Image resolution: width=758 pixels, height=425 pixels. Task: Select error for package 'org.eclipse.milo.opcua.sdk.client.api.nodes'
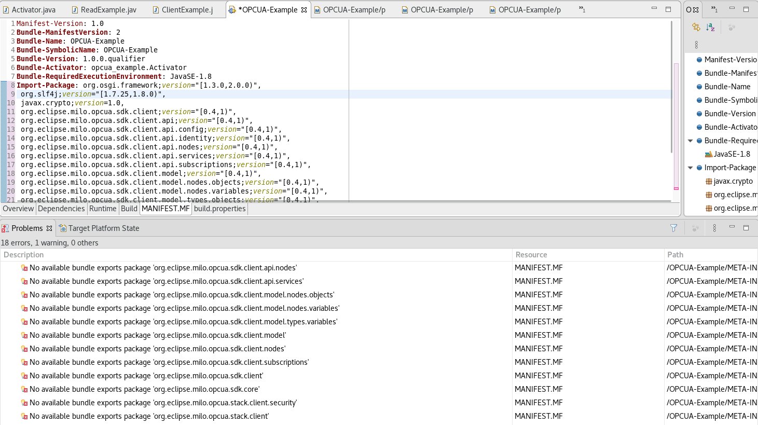(x=163, y=268)
